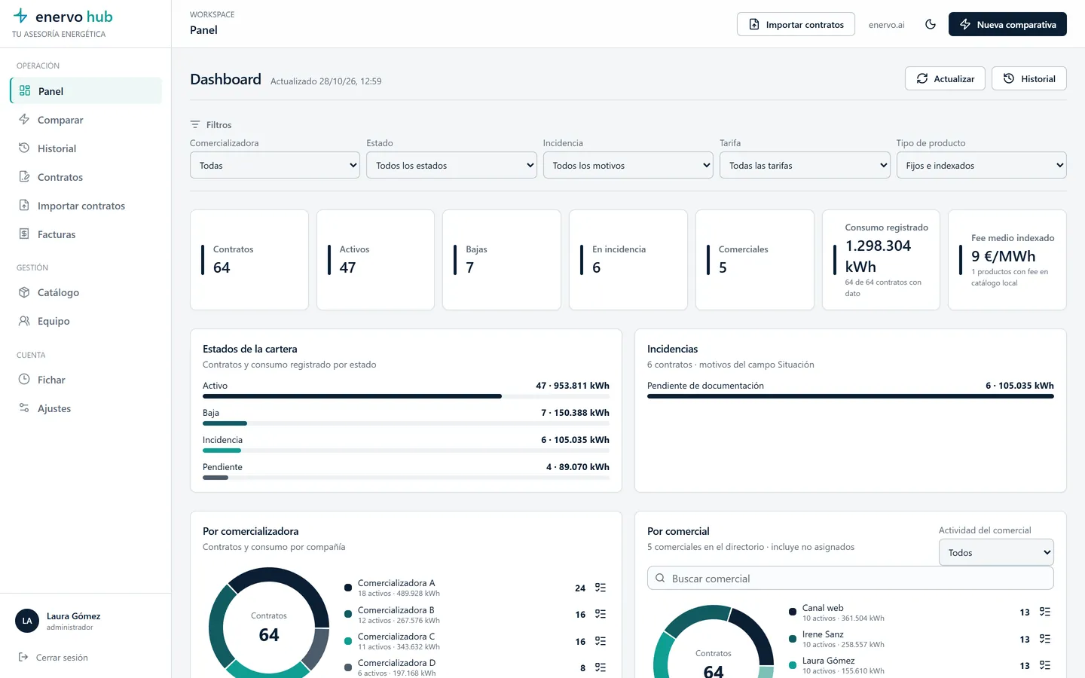
Task: Open Comercializadora dropdown set to Todas
Action: (274, 165)
